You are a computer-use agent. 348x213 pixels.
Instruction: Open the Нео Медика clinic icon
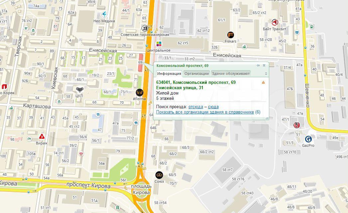[105, 14]
